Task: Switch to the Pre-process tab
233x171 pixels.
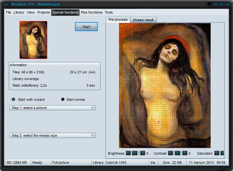Action: (x=118, y=20)
